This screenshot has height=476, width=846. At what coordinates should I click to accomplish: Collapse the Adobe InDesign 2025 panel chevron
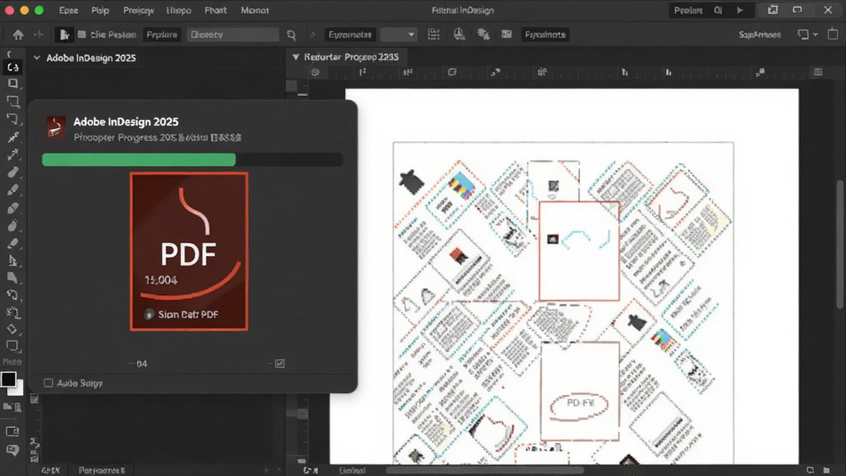point(36,58)
